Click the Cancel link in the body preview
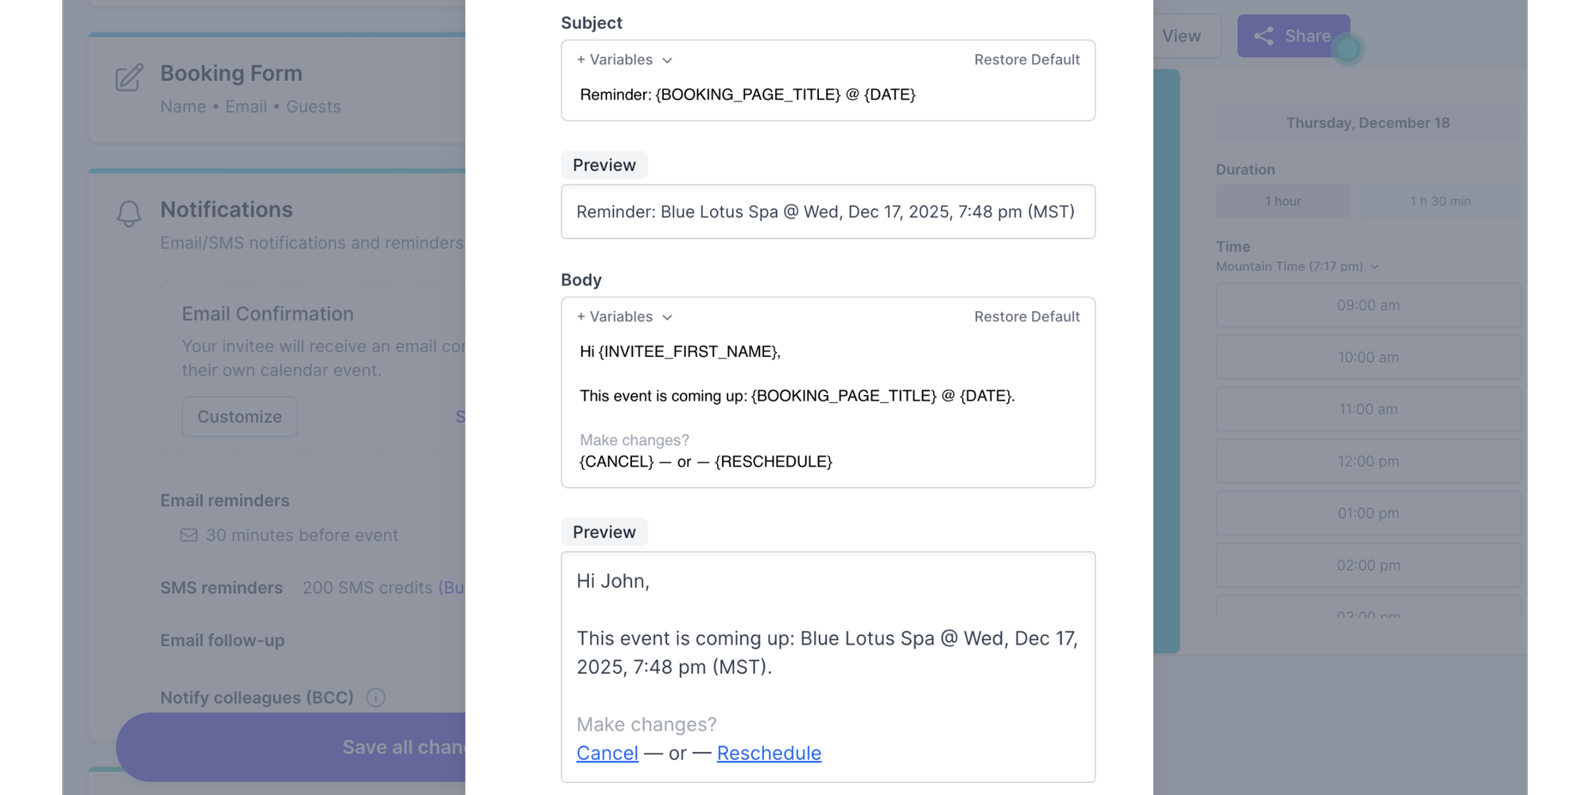 [x=607, y=753]
